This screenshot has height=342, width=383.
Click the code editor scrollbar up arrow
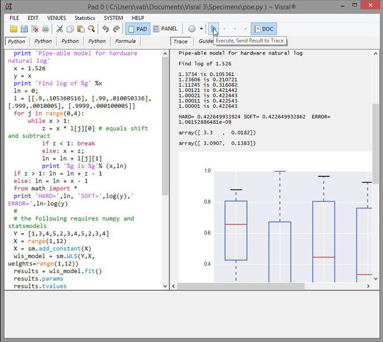coord(165,54)
